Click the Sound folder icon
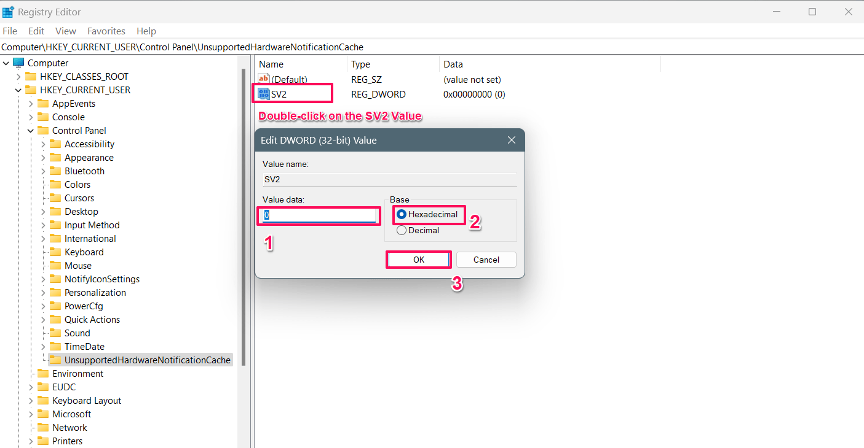Image resolution: width=864 pixels, height=448 pixels. click(x=55, y=333)
